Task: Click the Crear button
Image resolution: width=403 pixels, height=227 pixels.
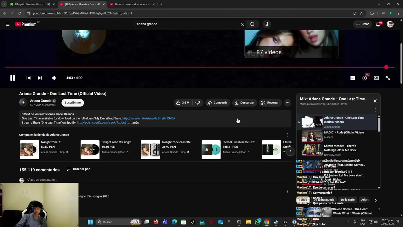Action: point(362,24)
